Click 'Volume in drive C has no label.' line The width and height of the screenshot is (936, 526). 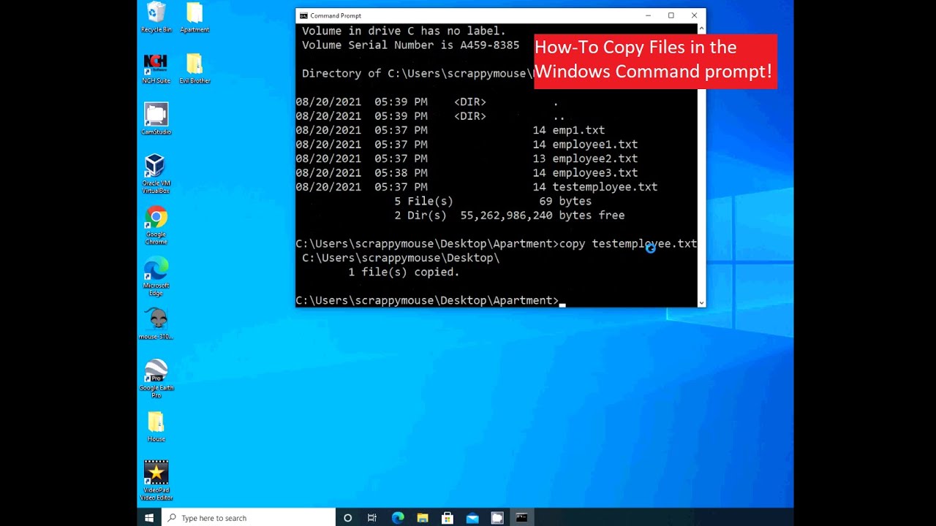point(404,31)
